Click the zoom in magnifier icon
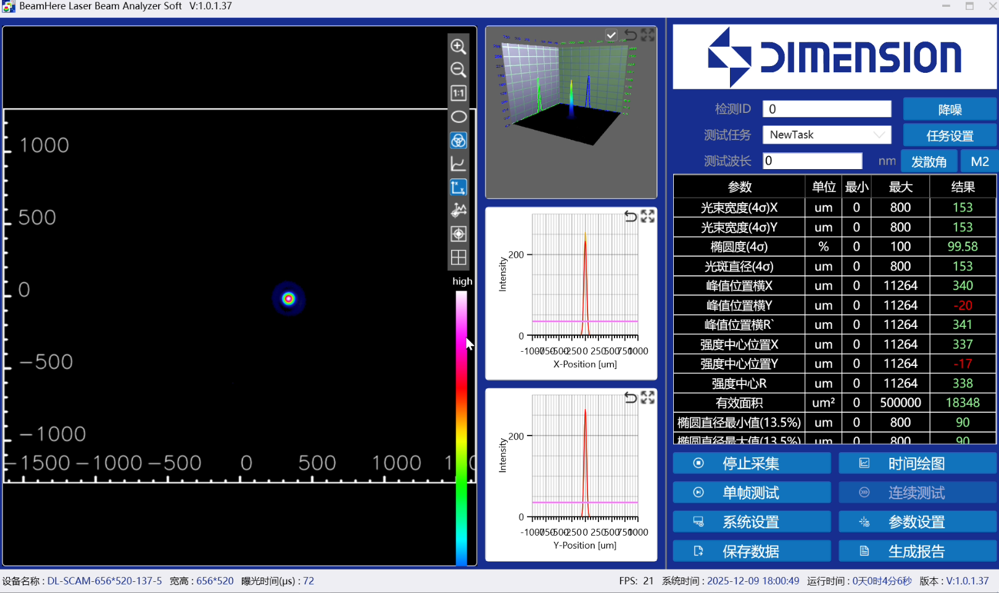This screenshot has width=999, height=593. coord(458,46)
